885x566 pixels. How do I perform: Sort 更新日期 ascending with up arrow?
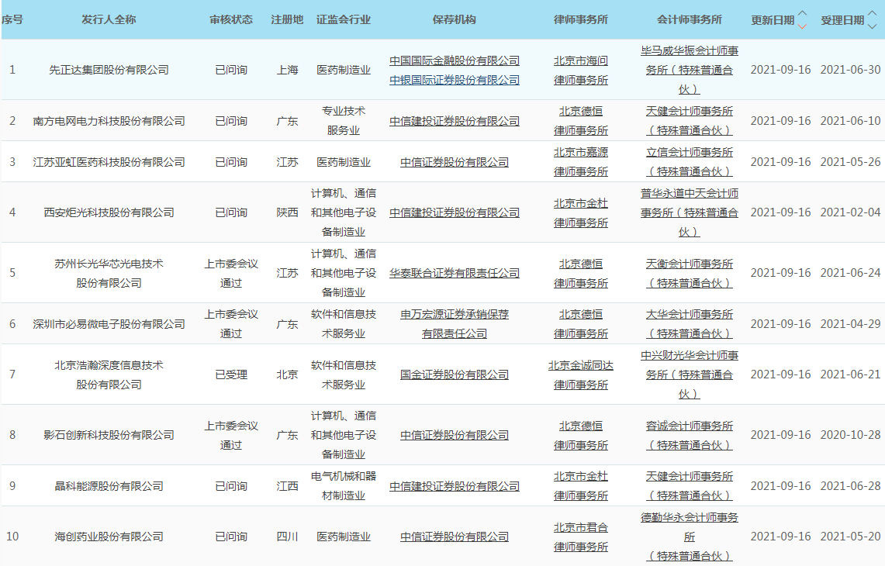point(802,14)
